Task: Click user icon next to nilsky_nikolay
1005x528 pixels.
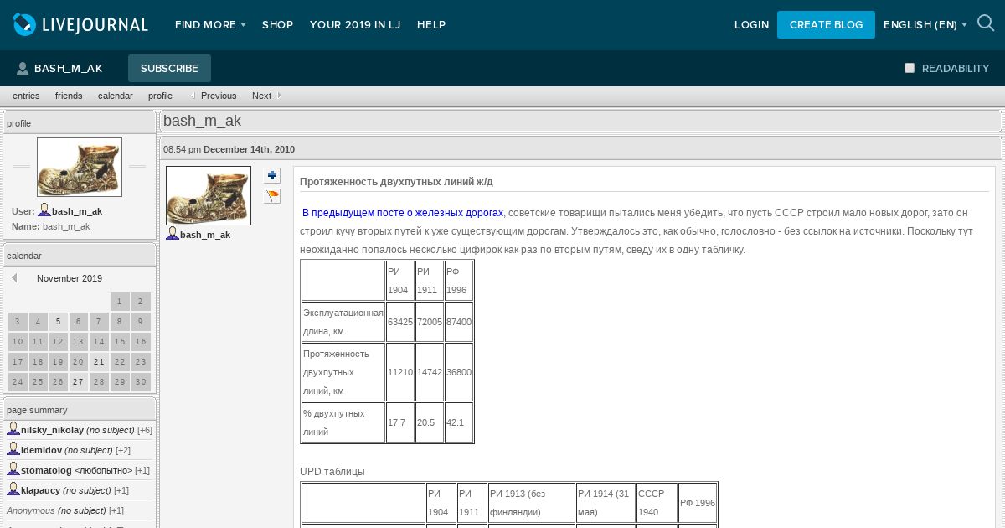Action: coord(13,429)
